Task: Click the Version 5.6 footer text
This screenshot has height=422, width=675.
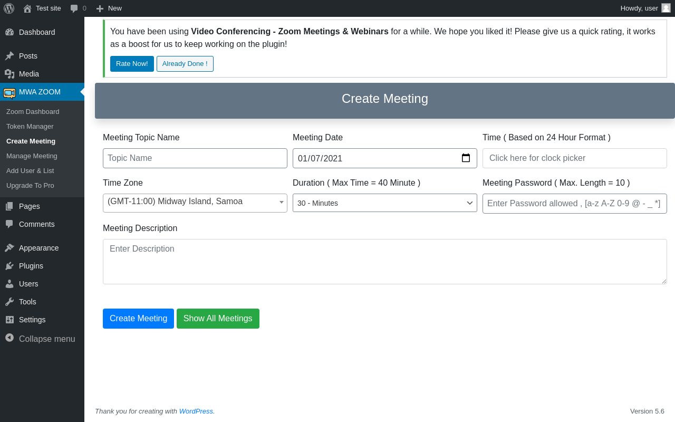Action: click(x=647, y=411)
